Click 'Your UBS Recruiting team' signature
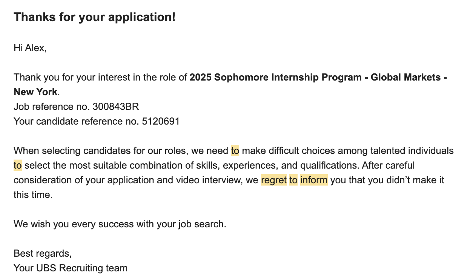Screen dimensions: 476x274 71,268
